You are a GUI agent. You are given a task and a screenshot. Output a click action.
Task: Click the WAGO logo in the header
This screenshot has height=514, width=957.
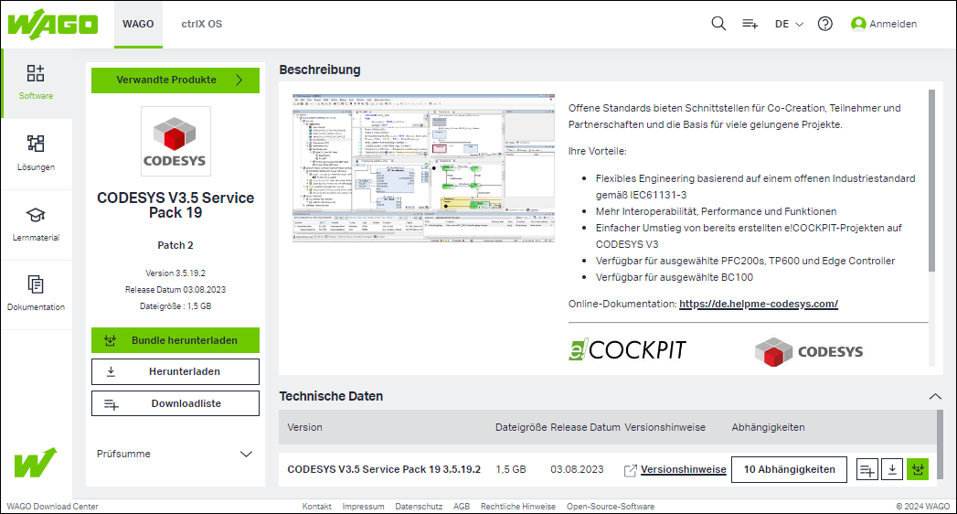point(52,25)
